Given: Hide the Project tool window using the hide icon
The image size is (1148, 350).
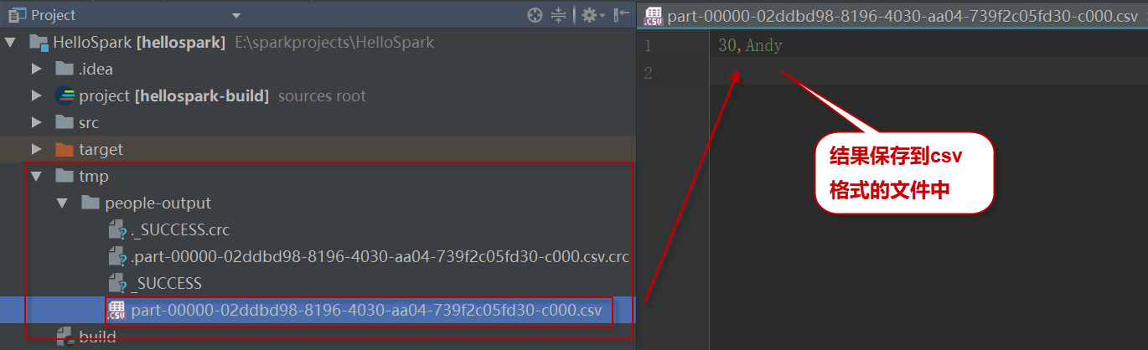Looking at the screenshot, I should point(621,15).
